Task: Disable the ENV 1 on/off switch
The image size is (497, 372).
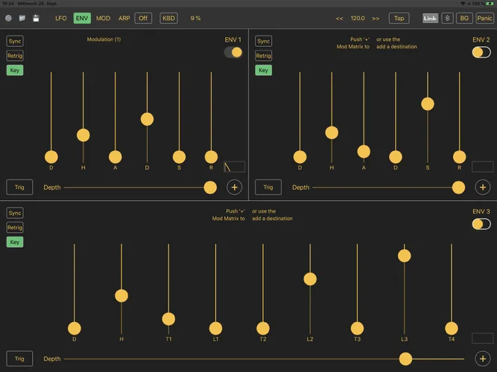Action: [233, 52]
